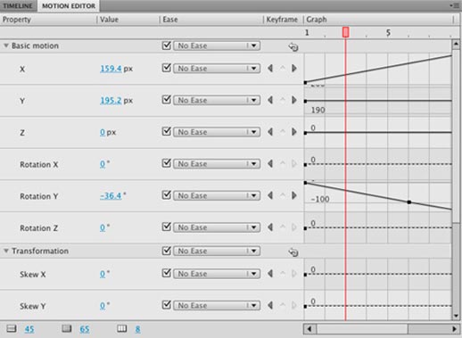The height and width of the screenshot is (338, 462).
Task: Open Skew Y No Ease dropdown
Action: tap(217, 306)
